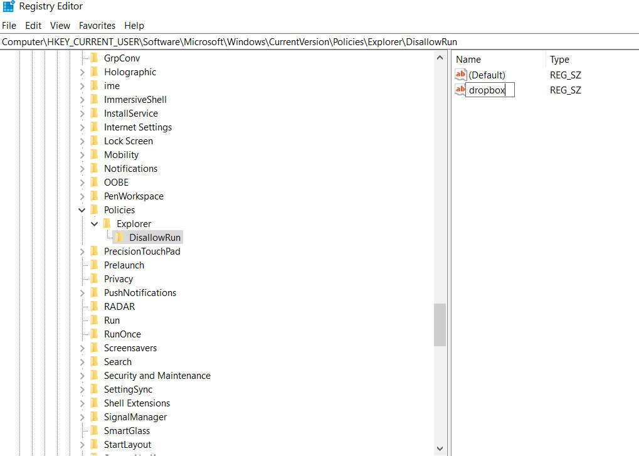This screenshot has height=456, width=639.
Task: Click the Notifications folder icon
Action: click(x=94, y=168)
